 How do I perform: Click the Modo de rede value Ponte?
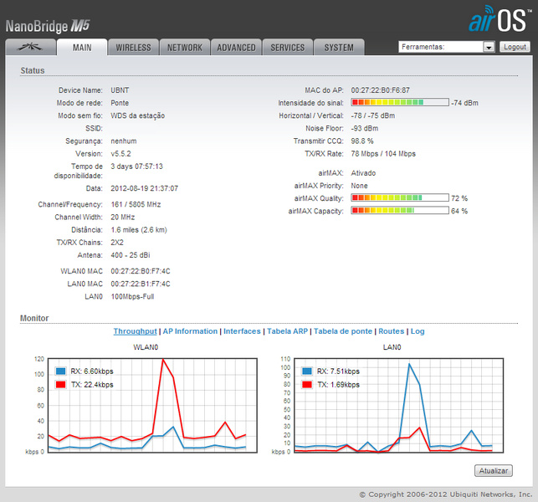coord(120,103)
